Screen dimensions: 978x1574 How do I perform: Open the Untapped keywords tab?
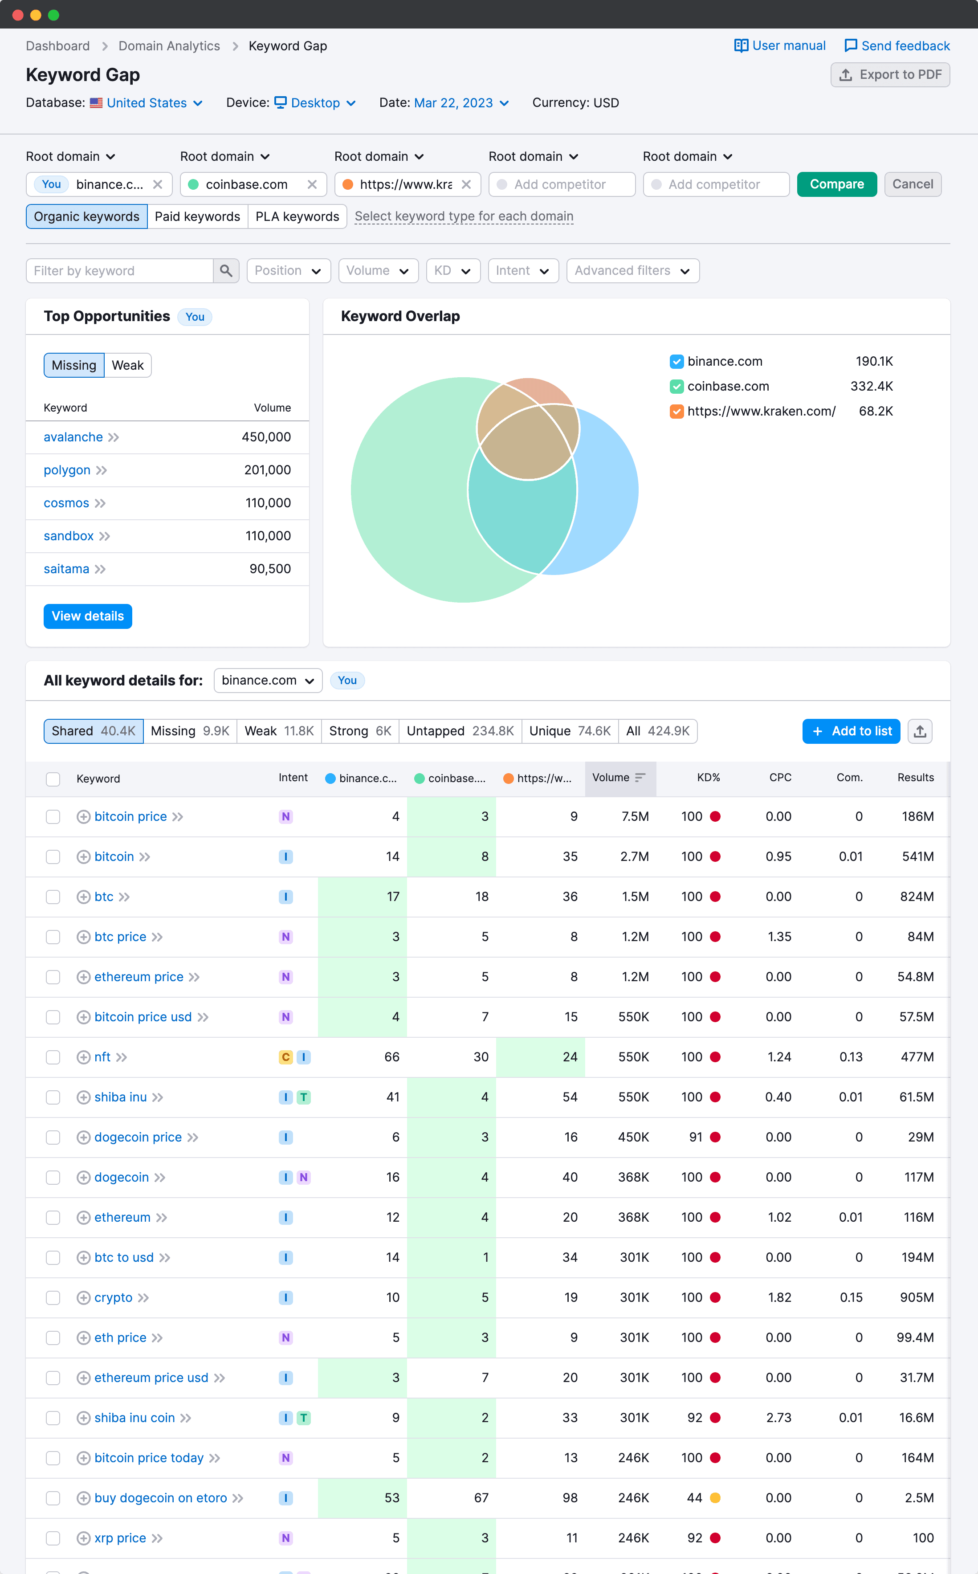pos(459,731)
